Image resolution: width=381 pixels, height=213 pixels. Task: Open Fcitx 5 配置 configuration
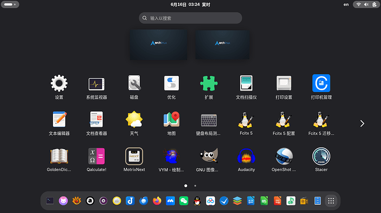[284, 119]
